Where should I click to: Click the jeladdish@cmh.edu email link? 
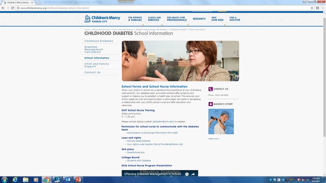pos(163,122)
